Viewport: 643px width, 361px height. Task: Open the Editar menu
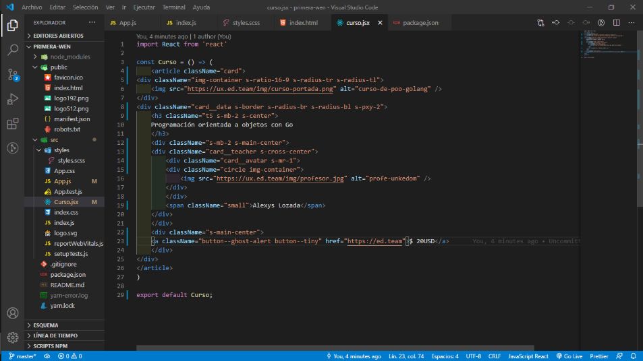(57, 7)
